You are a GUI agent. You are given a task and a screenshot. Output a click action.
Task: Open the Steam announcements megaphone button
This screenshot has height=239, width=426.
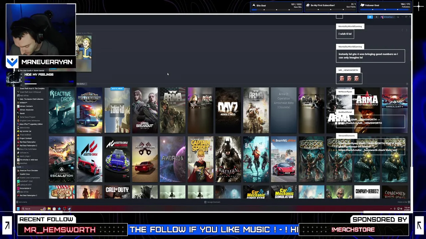[x=370, y=17]
